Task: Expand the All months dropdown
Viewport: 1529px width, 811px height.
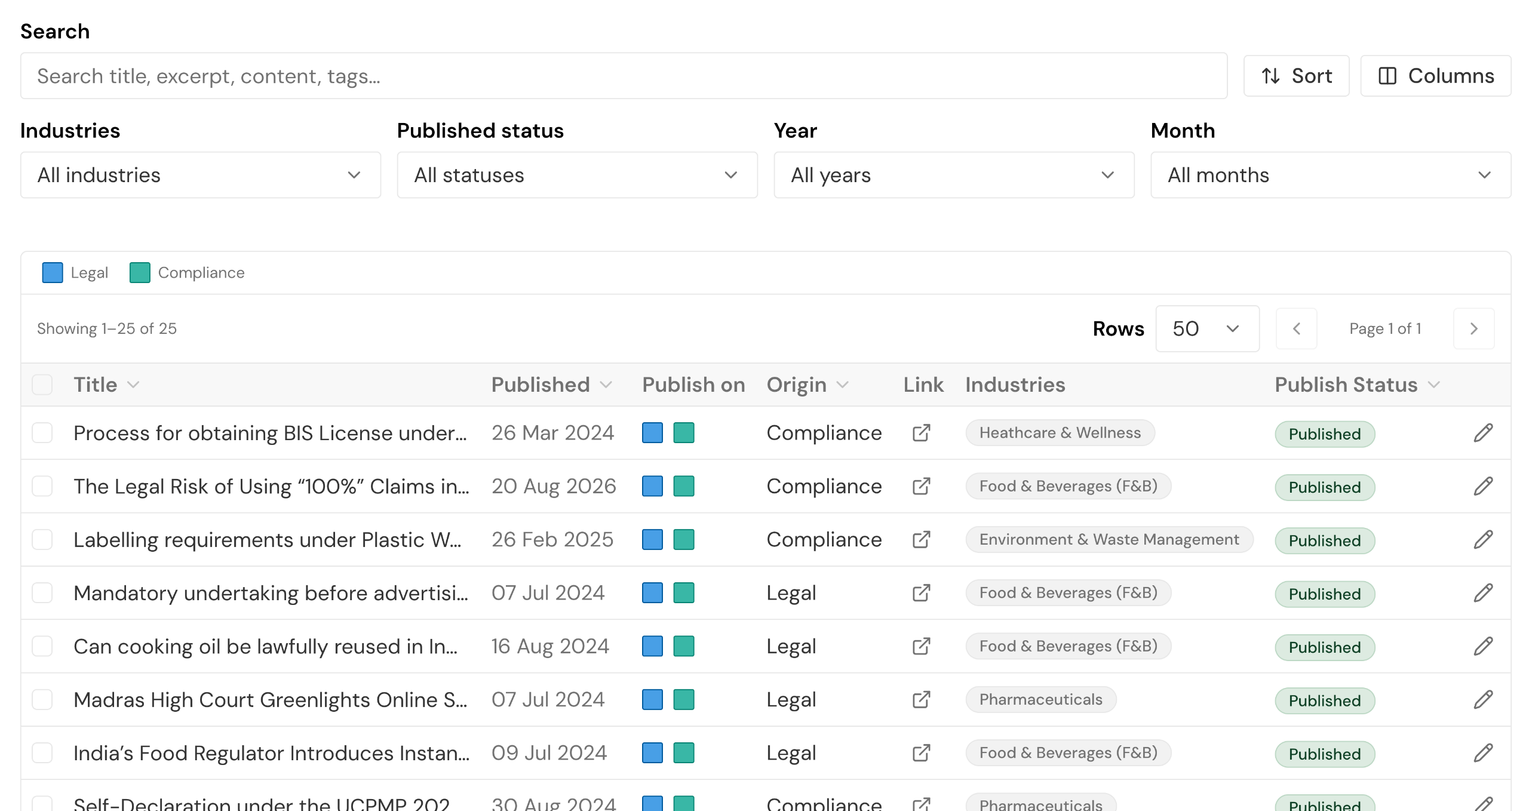Action: click(1331, 175)
